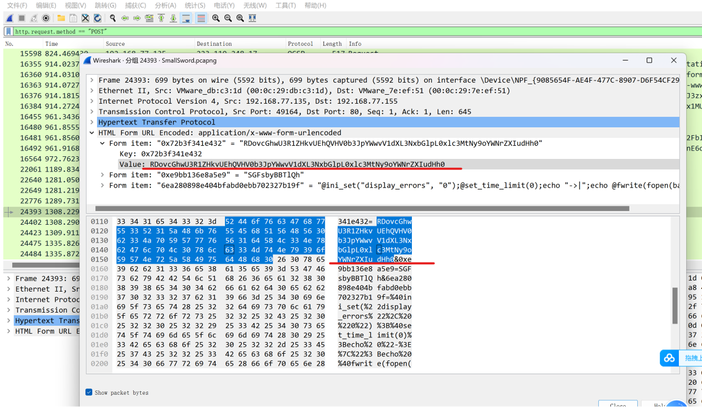
Task: Open the 统计(S) menu
Action: [x=195, y=5]
